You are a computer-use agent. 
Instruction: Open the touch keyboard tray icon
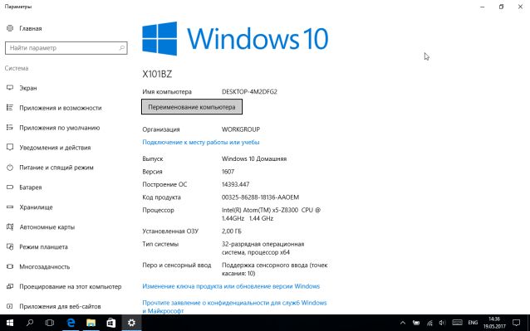pyautogui.click(x=458, y=323)
